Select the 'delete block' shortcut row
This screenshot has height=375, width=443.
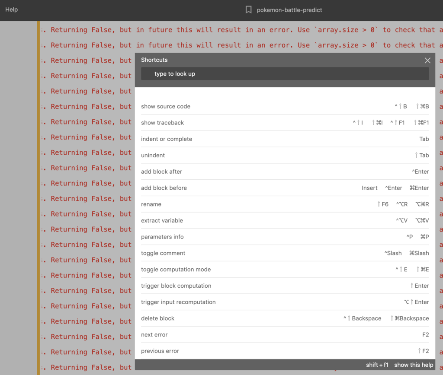pyautogui.click(x=285, y=318)
